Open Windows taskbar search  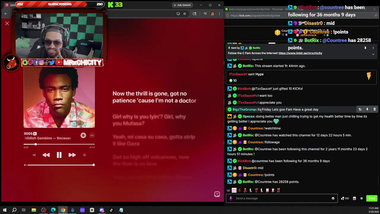[14, 210]
